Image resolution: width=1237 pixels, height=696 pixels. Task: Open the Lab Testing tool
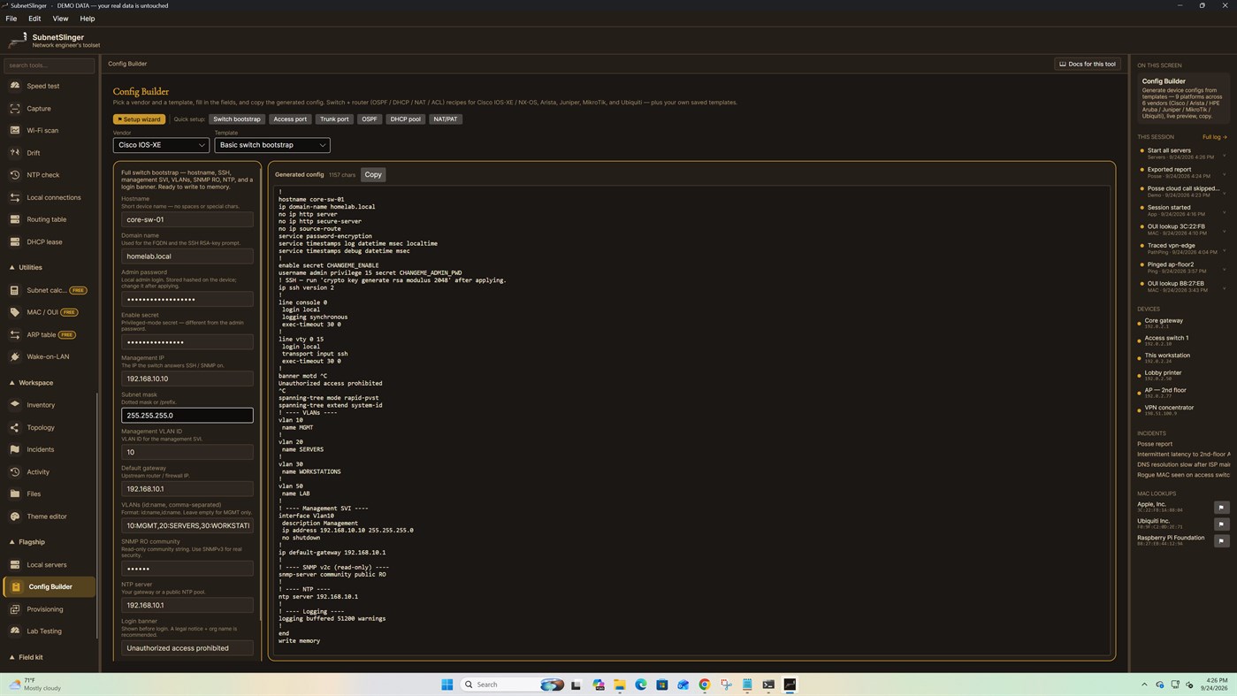pos(50,631)
